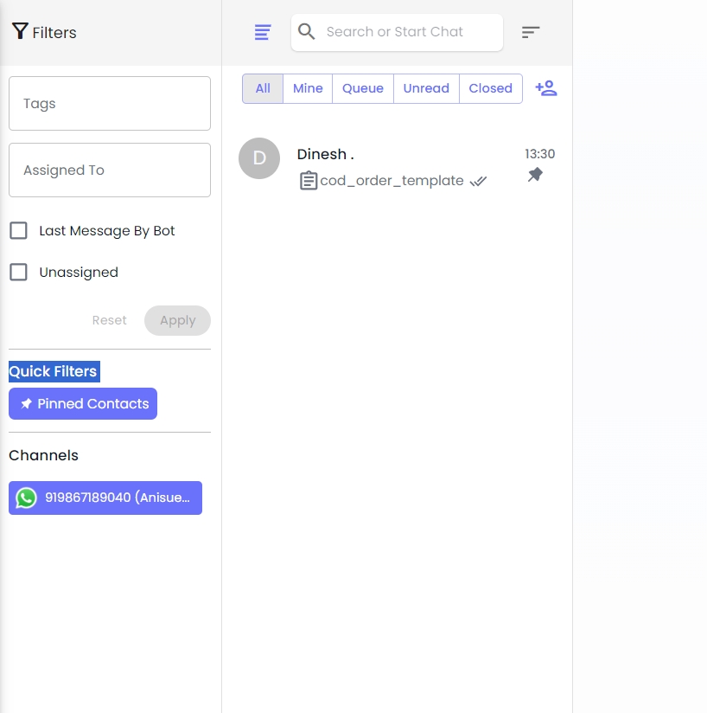Check the Unassigned checkbox
Image resolution: width=707 pixels, height=713 pixels.
click(x=18, y=273)
